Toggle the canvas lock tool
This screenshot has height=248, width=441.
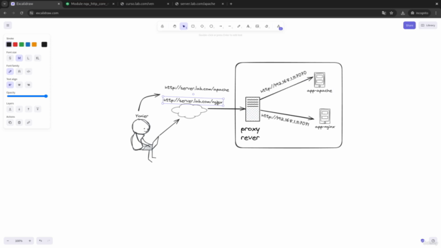coord(163,26)
